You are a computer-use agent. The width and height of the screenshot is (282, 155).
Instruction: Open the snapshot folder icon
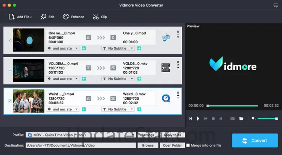click(241, 118)
